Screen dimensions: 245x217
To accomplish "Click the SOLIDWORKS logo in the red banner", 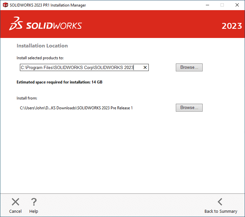I will (45, 24).
